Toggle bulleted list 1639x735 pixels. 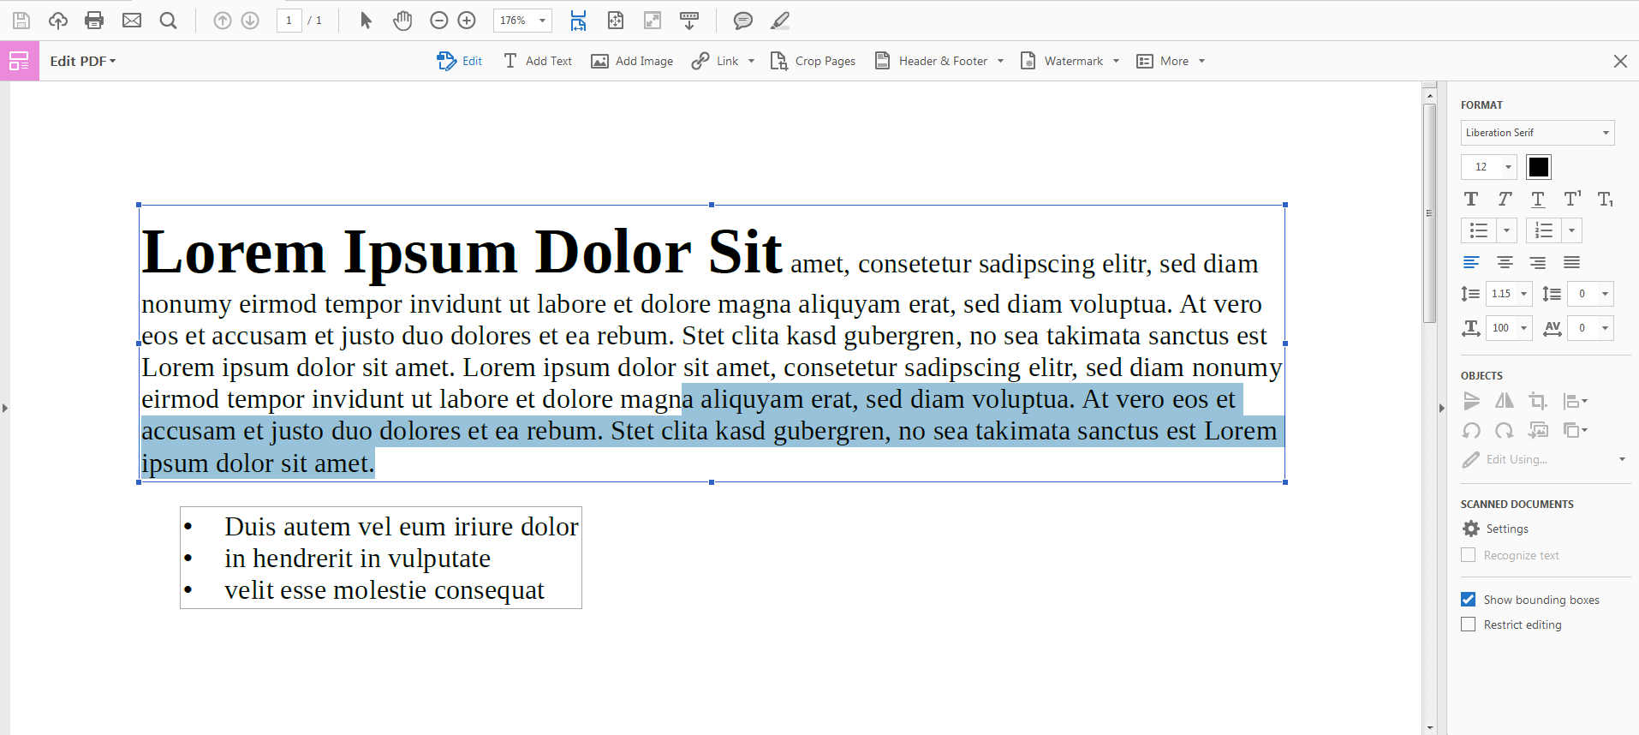pos(1479,230)
